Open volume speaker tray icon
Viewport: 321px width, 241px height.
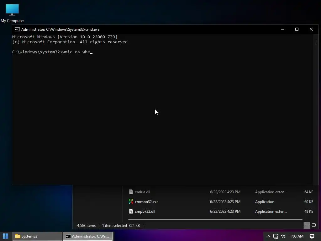click(283, 236)
